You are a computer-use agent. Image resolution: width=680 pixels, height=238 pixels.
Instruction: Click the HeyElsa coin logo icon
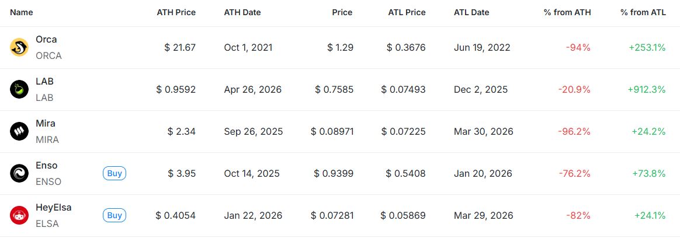[x=19, y=215]
